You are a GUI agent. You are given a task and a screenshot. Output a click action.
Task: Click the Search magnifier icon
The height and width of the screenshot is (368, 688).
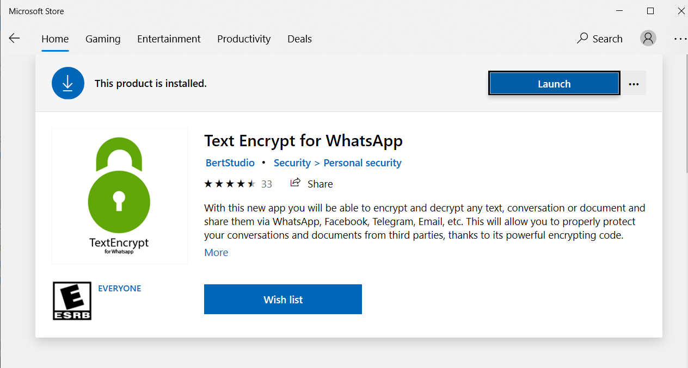pos(583,39)
